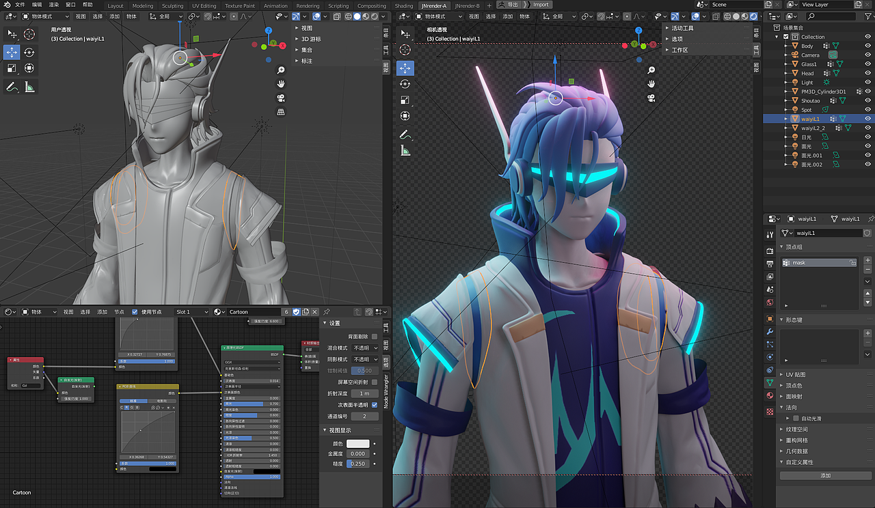Image resolution: width=875 pixels, height=508 pixels.
Task: Hide the waiyiL1 object in the outliner
Action: tap(867, 119)
